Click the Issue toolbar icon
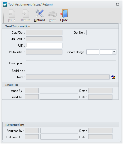The height and width of the screenshot is (144, 123). pos(12,14)
